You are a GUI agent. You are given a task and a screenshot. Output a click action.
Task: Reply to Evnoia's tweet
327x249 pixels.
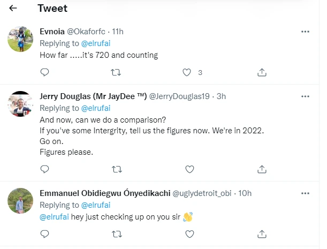(45, 72)
